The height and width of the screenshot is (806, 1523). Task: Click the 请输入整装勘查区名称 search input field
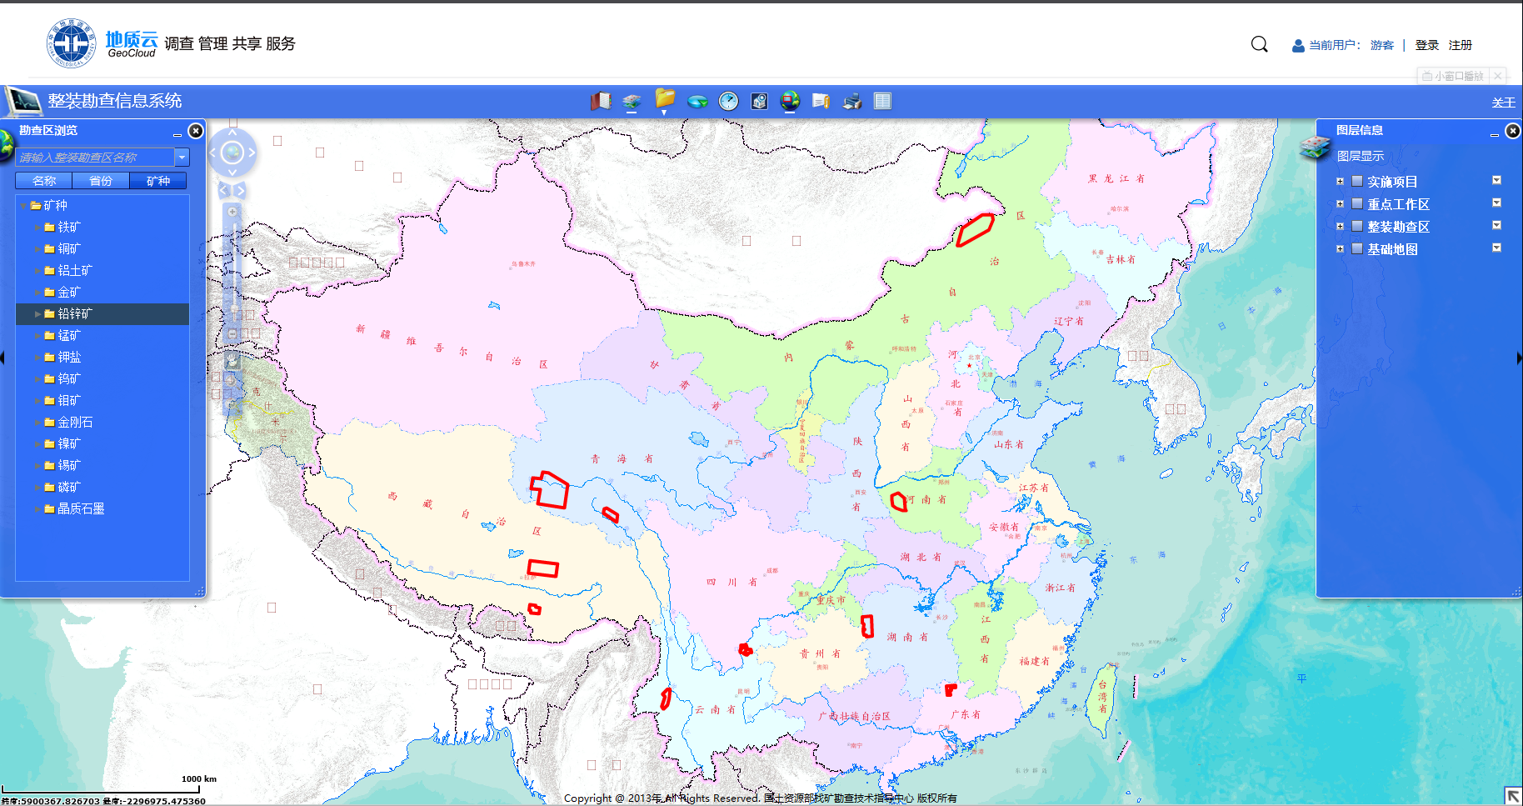95,157
